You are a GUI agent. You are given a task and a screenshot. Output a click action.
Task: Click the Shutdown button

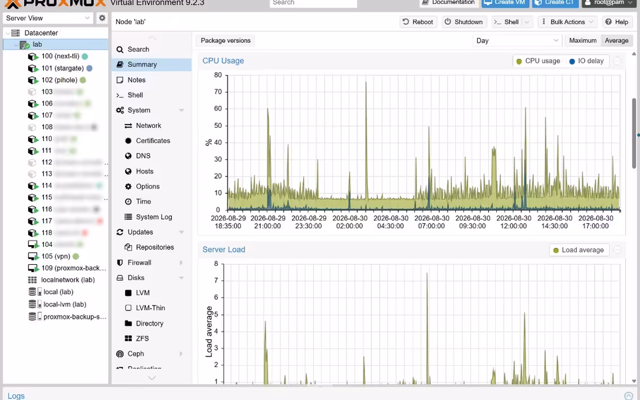[x=464, y=22]
